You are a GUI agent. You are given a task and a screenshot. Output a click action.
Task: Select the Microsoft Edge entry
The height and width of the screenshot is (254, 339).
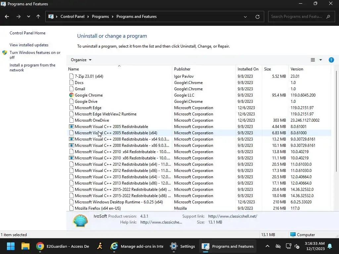(x=199, y=107)
